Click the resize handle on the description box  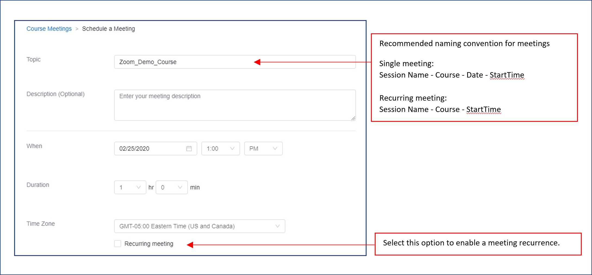(353, 118)
